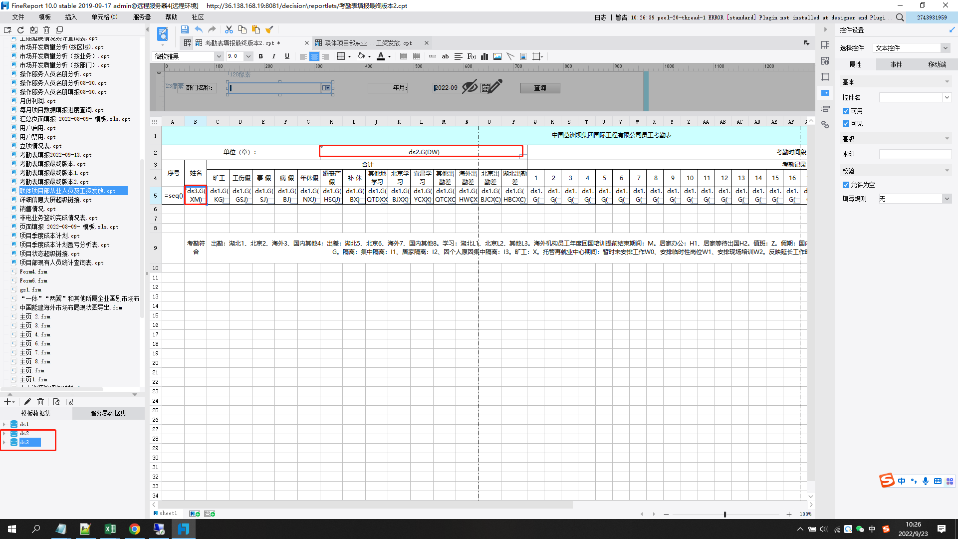Screen dimensions: 958x539
Task: Toggle the 可见 checkbox
Action: [x=846, y=123]
